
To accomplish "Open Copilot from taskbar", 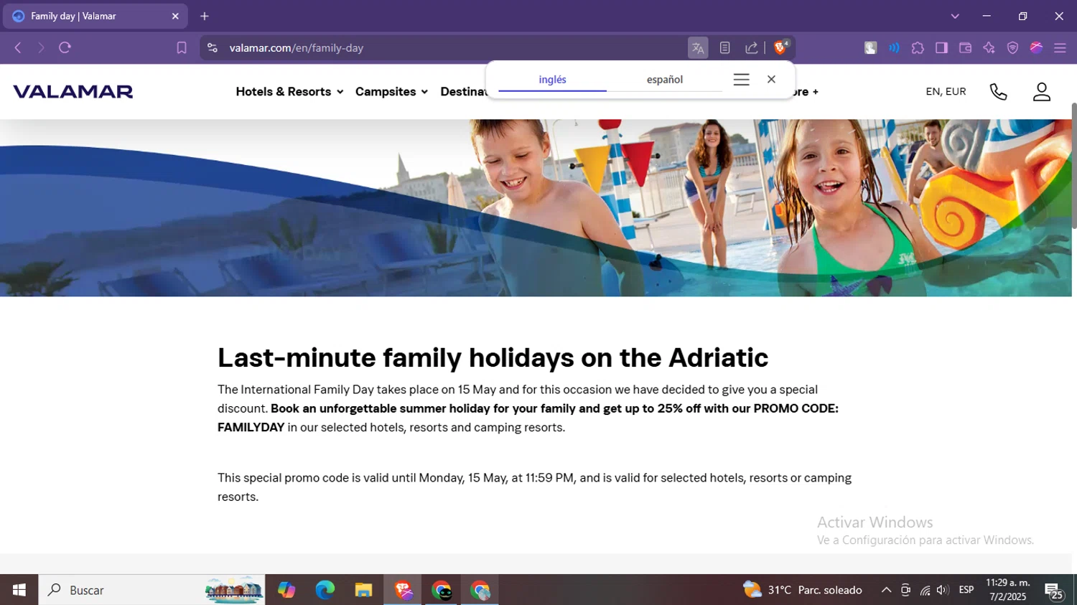I will 286,590.
